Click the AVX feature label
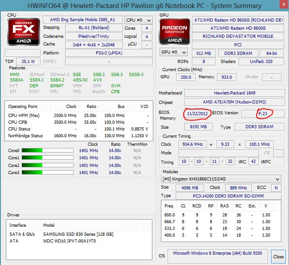 (x=98, y=80)
